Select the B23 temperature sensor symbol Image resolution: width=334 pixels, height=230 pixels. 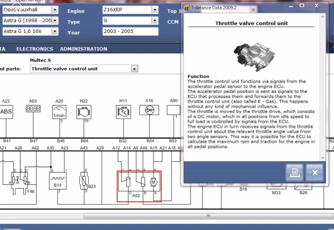tap(84, 180)
